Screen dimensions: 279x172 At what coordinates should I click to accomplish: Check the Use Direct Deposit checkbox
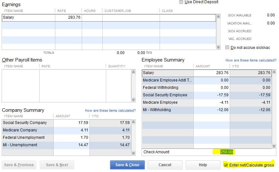tap(181, 2)
